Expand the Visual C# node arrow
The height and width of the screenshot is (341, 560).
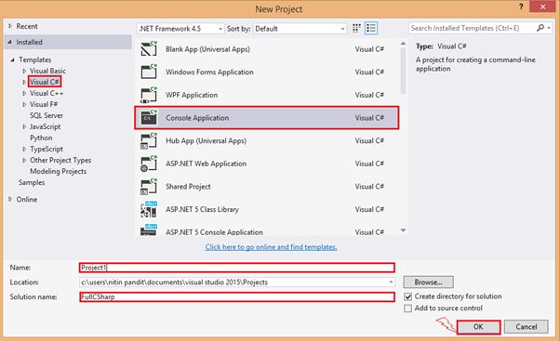pos(24,82)
